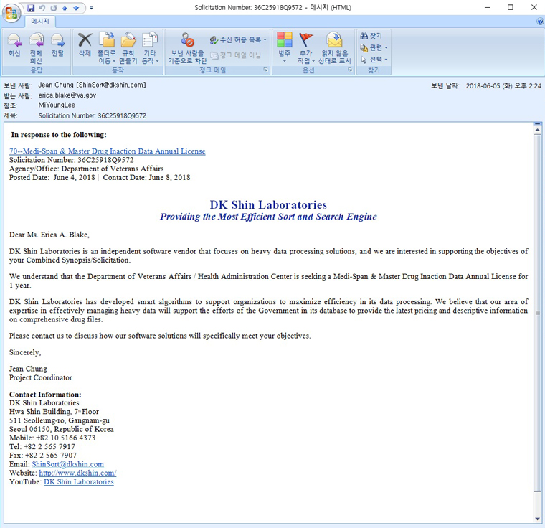
Task: Click the CC name MiYoungLee
Action: click(x=57, y=105)
